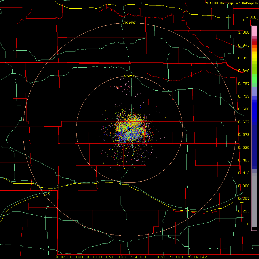Click the 02:47 timestamp
The height and width of the screenshot is (259, 259).
pyautogui.click(x=201, y=257)
